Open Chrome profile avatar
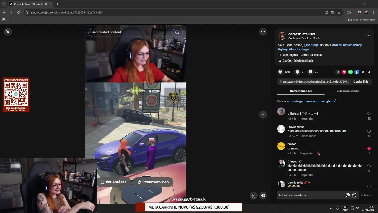The width and height of the screenshot is (378, 213). (x=366, y=12)
